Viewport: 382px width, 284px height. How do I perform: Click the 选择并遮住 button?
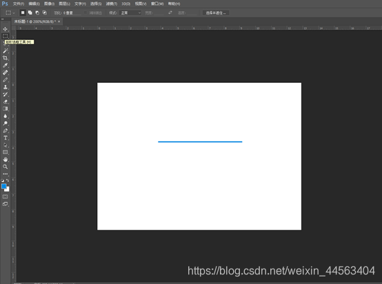tap(216, 13)
